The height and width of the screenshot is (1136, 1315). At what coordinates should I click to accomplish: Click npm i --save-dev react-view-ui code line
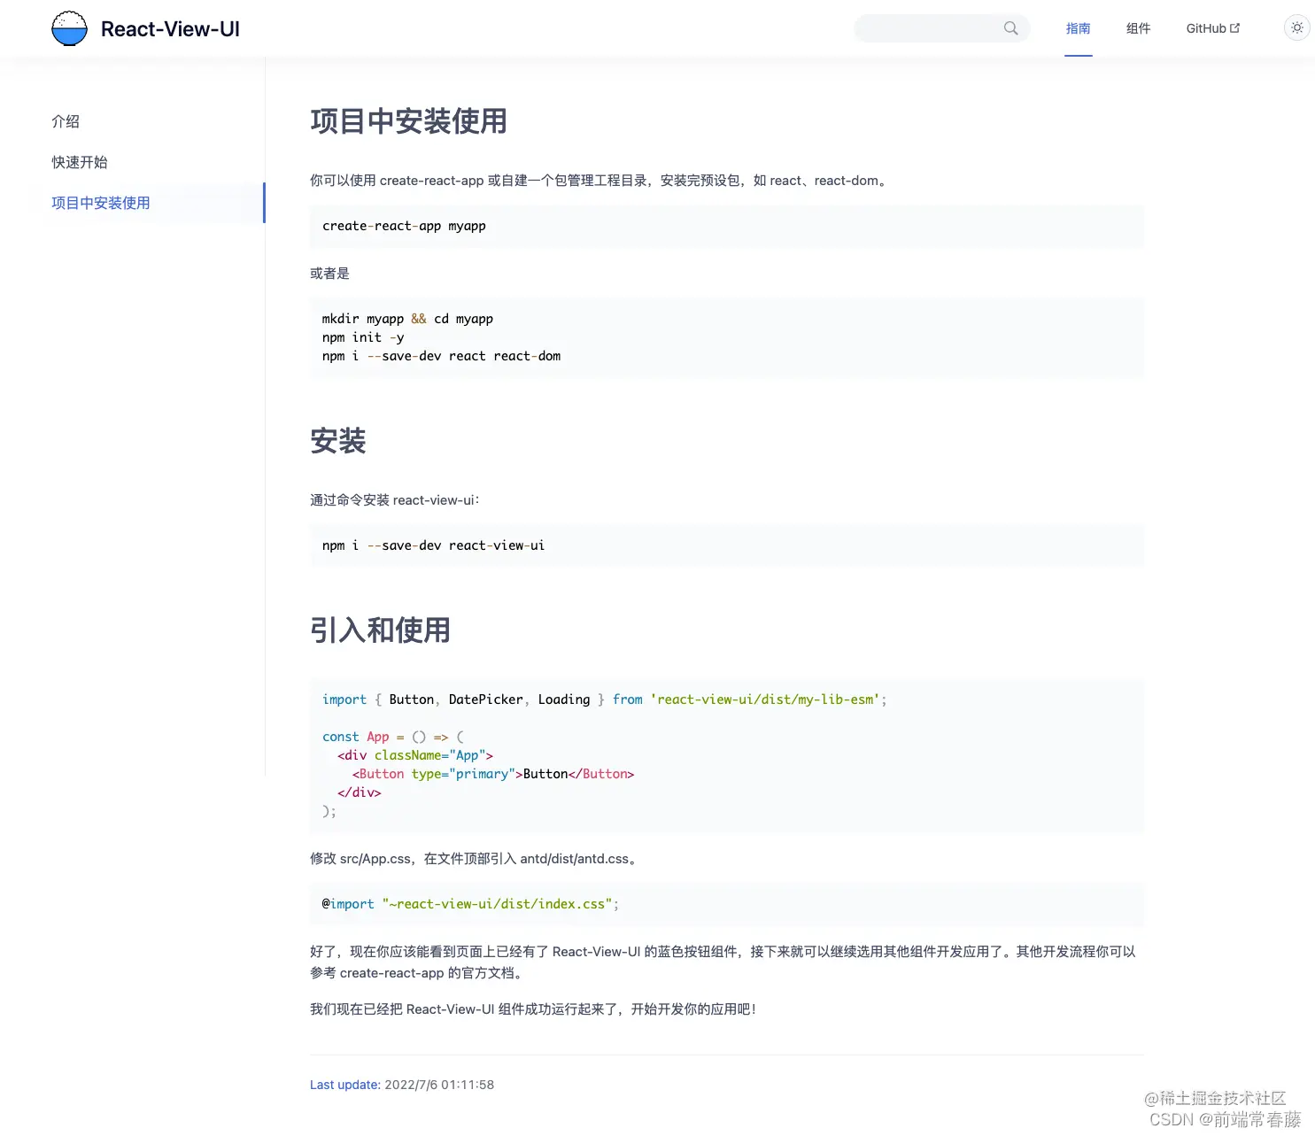pyautogui.click(x=433, y=545)
